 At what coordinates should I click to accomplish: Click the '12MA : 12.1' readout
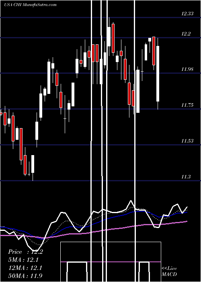(25, 268)
